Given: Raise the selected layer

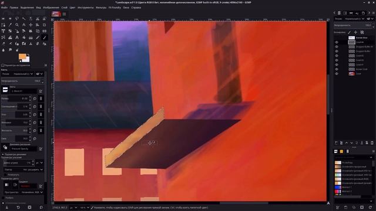Looking at the screenshot, I should pos(347,143).
